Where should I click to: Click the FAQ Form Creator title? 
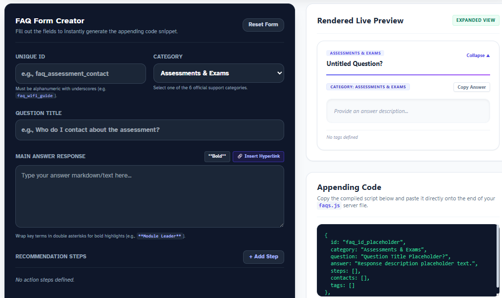[x=50, y=21]
